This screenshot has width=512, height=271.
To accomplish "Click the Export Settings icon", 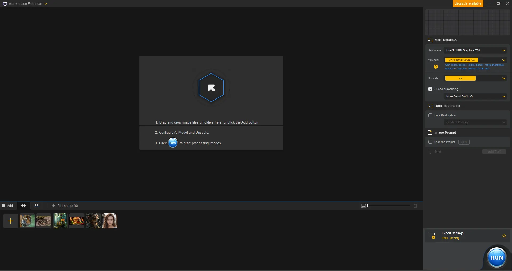I will (x=431, y=236).
